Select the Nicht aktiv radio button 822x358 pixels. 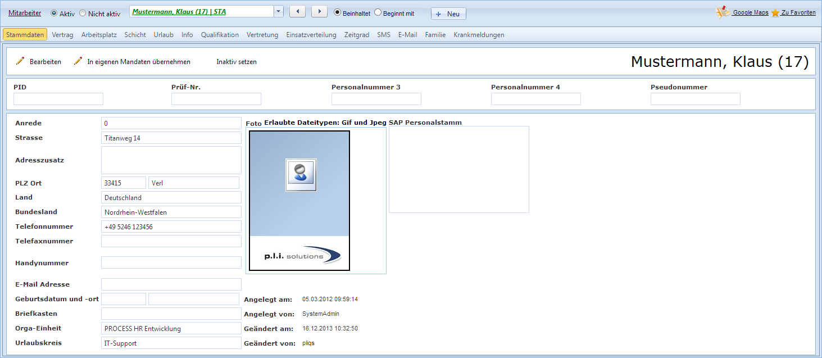(x=83, y=13)
